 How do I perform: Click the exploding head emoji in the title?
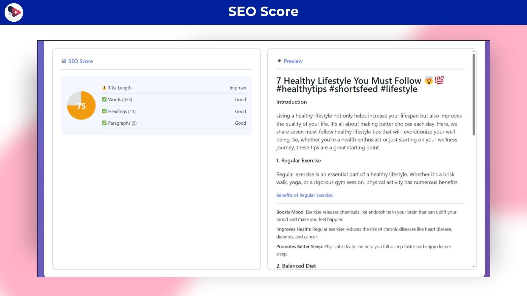(428, 81)
